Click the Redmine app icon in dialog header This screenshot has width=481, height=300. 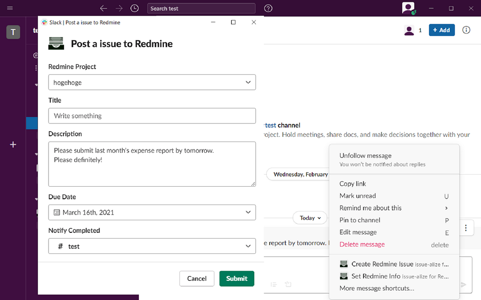pos(56,44)
